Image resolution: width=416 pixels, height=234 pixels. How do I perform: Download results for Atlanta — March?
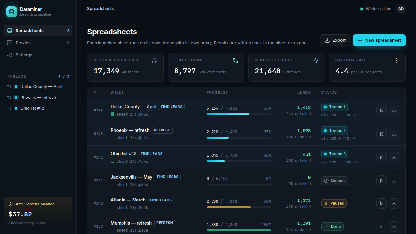(x=394, y=203)
